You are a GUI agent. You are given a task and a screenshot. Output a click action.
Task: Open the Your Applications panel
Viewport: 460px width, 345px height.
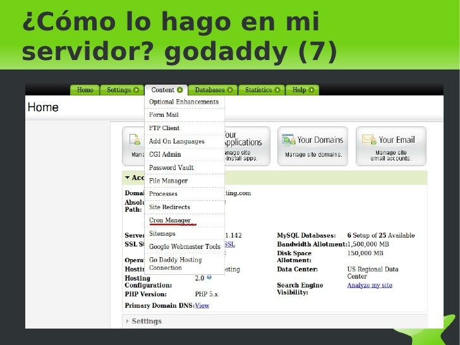pos(247,146)
